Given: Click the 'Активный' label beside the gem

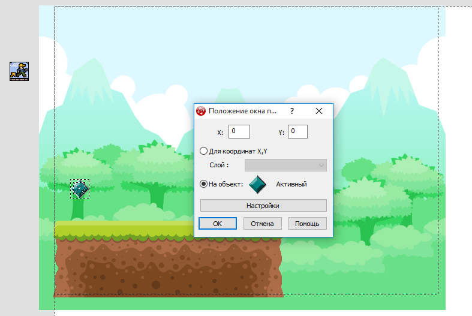Looking at the screenshot, I should coord(291,184).
